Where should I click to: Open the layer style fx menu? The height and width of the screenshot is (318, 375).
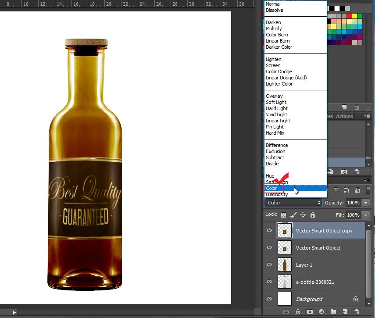tap(299, 312)
